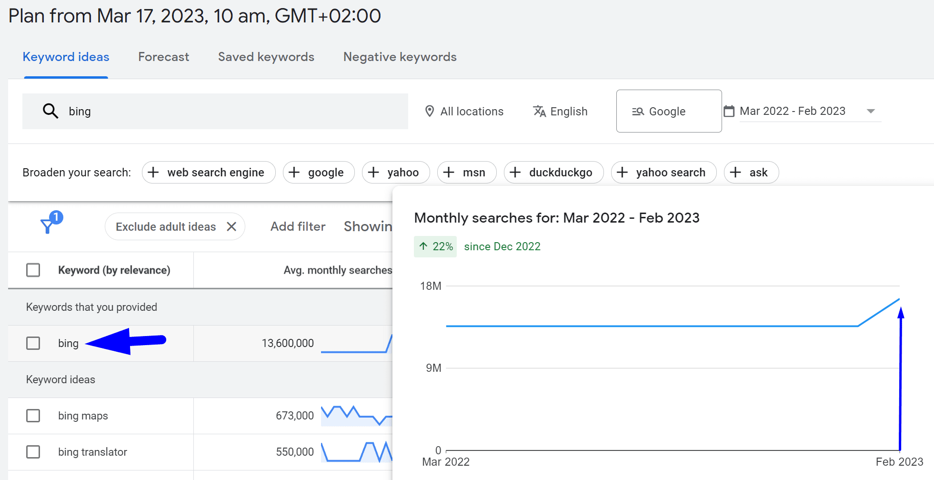
Task: Select the bing keyword checkbox
Action: [33, 343]
